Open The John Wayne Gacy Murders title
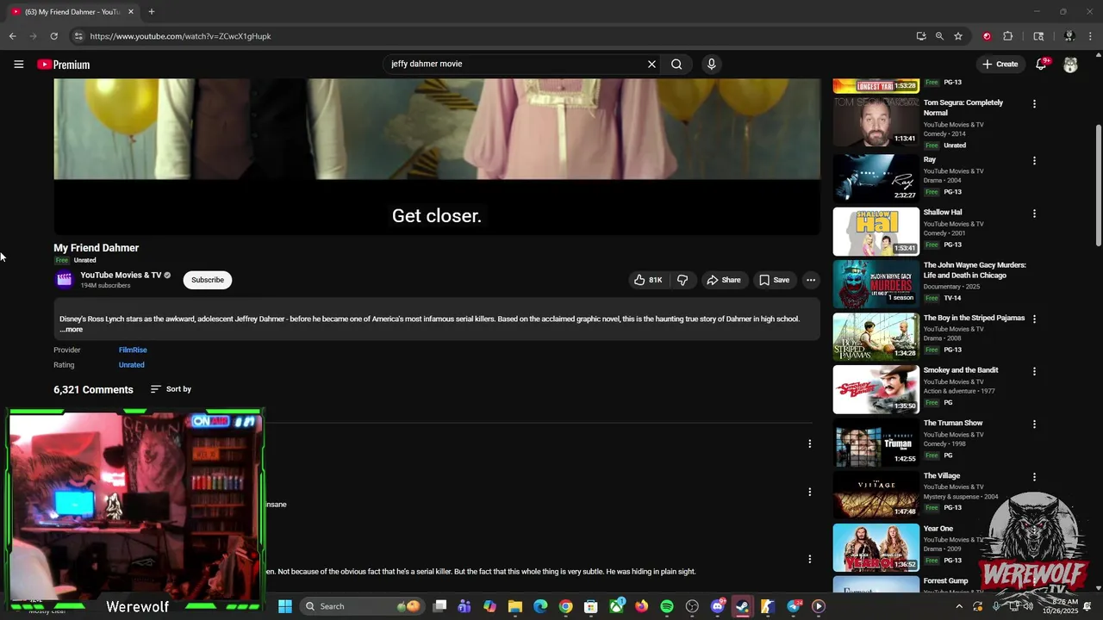This screenshot has height=620, width=1103. tap(975, 270)
